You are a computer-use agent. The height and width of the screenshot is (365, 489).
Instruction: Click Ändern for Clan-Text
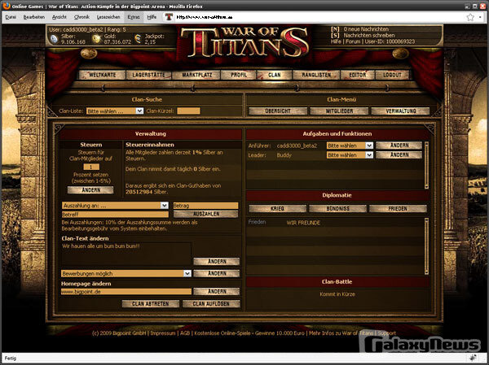point(217,262)
